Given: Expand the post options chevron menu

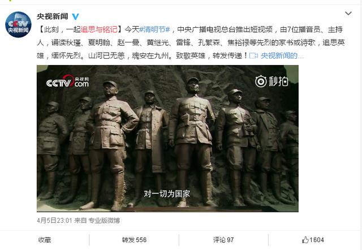Looking at the screenshot, I should [348, 14].
